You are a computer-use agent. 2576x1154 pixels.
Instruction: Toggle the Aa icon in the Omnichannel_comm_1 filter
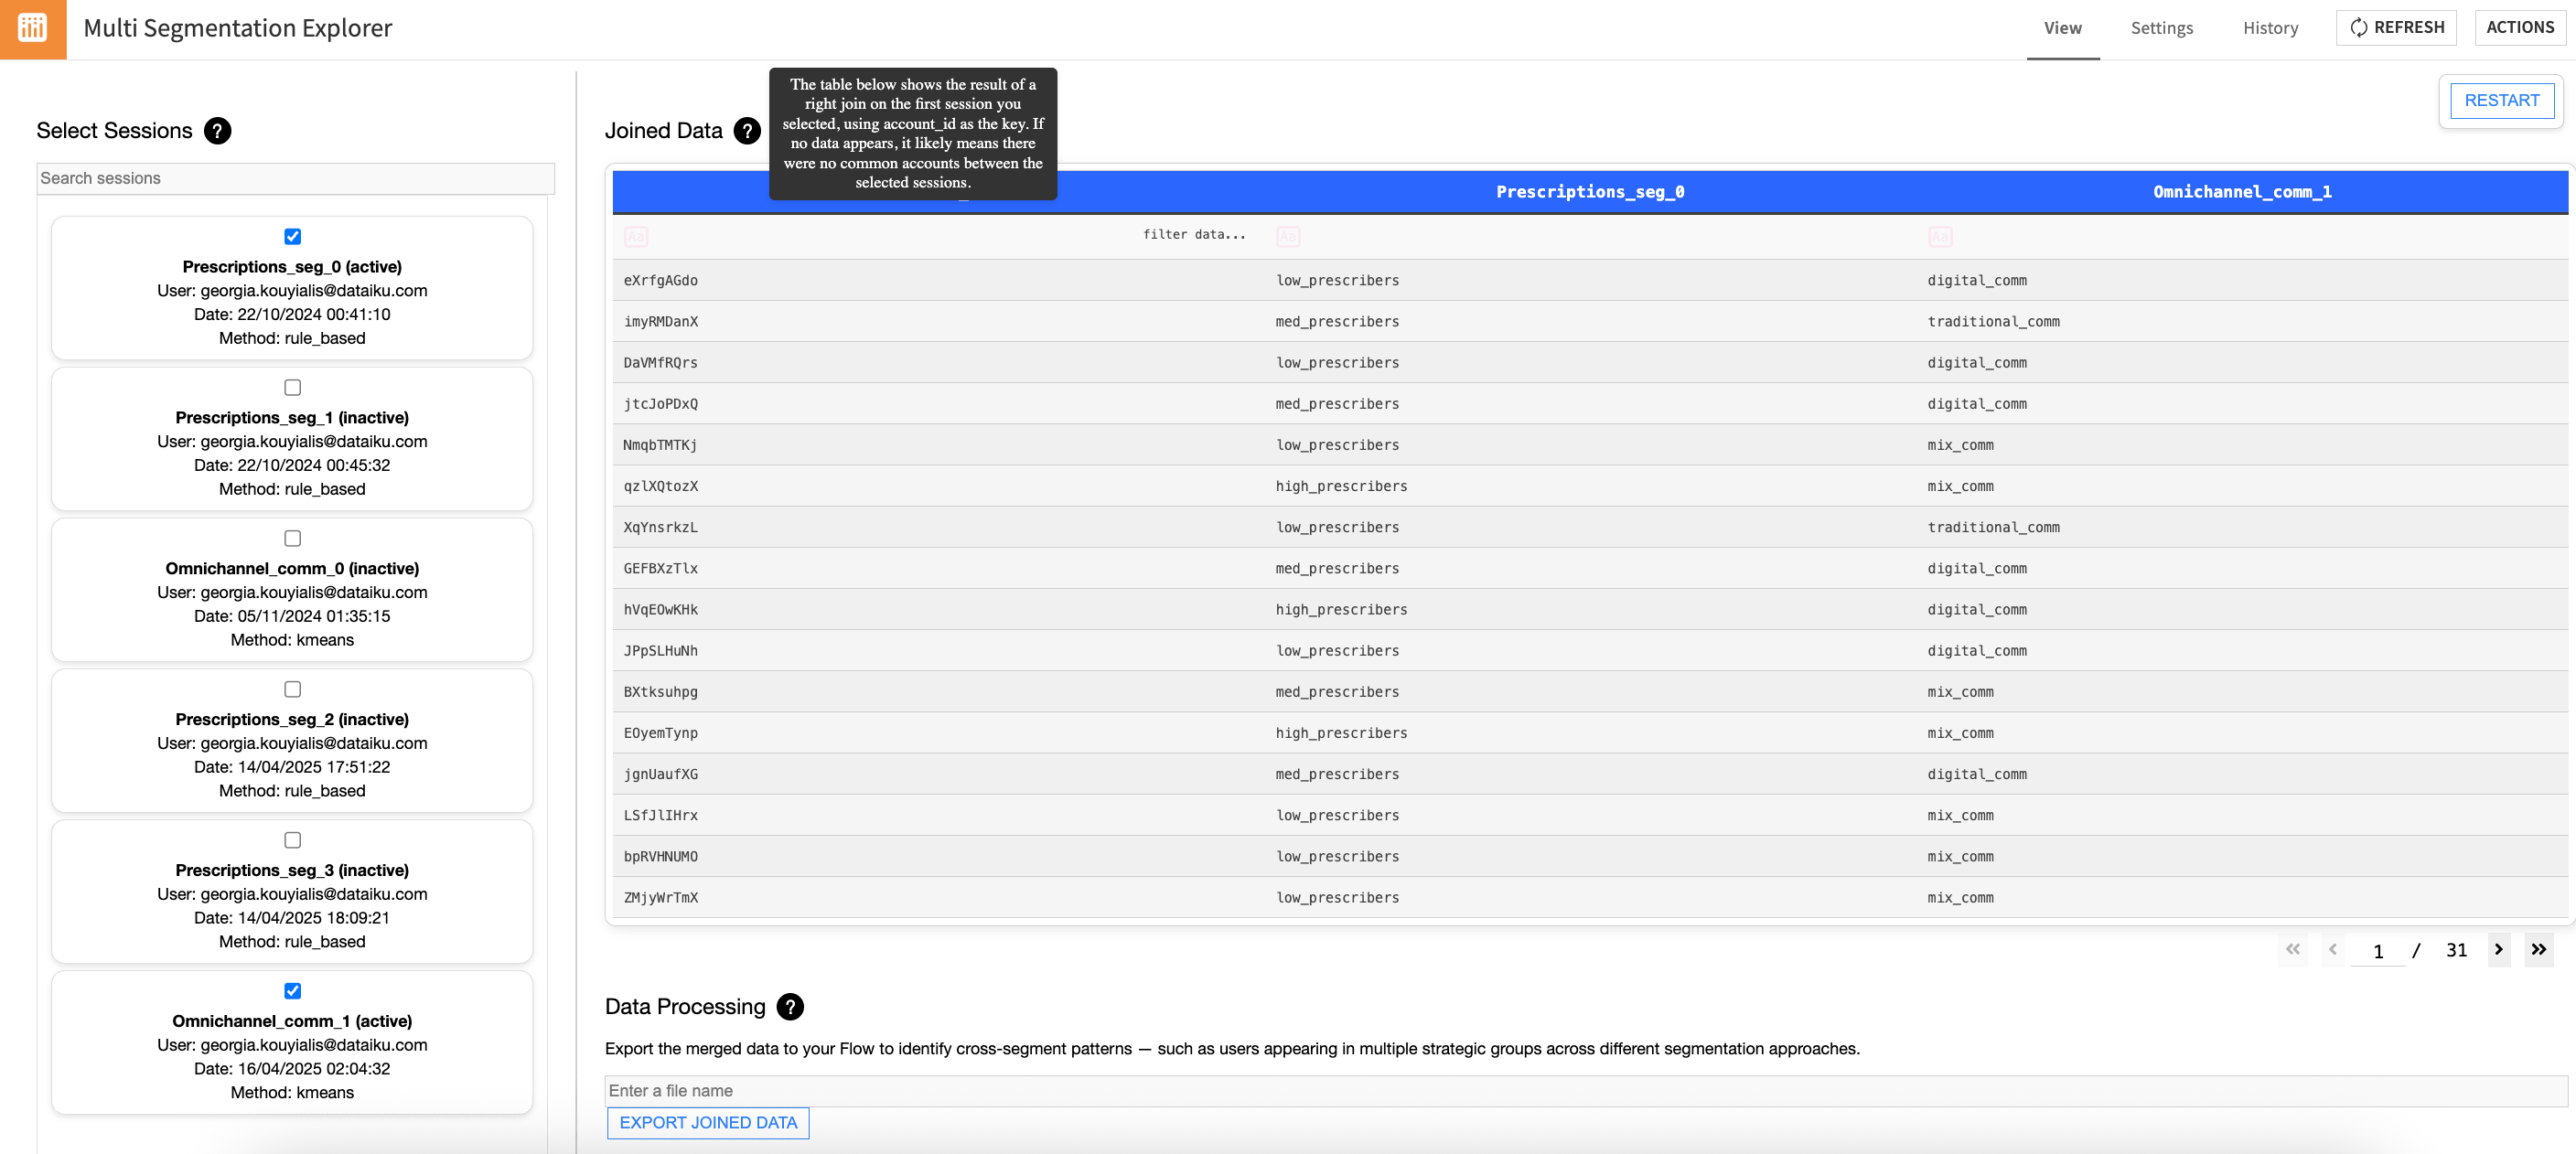1940,237
